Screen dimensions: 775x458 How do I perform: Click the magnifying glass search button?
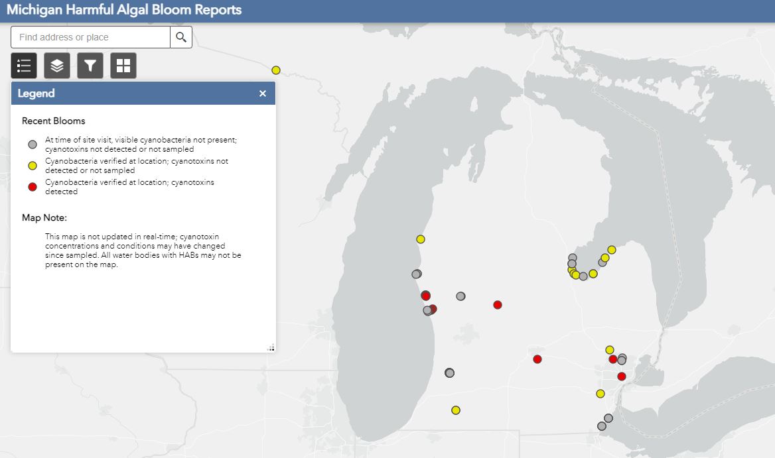(x=181, y=37)
